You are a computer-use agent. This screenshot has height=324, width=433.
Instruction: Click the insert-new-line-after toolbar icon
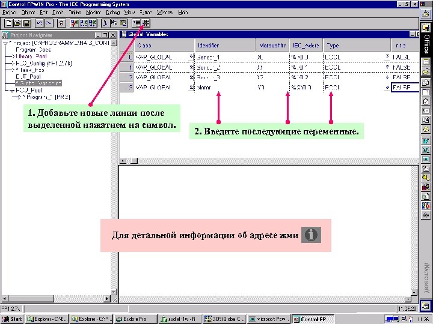(146, 23)
